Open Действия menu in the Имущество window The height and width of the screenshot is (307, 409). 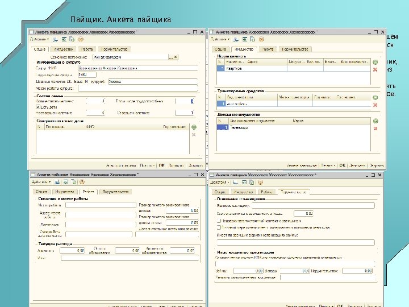[x=220, y=39]
